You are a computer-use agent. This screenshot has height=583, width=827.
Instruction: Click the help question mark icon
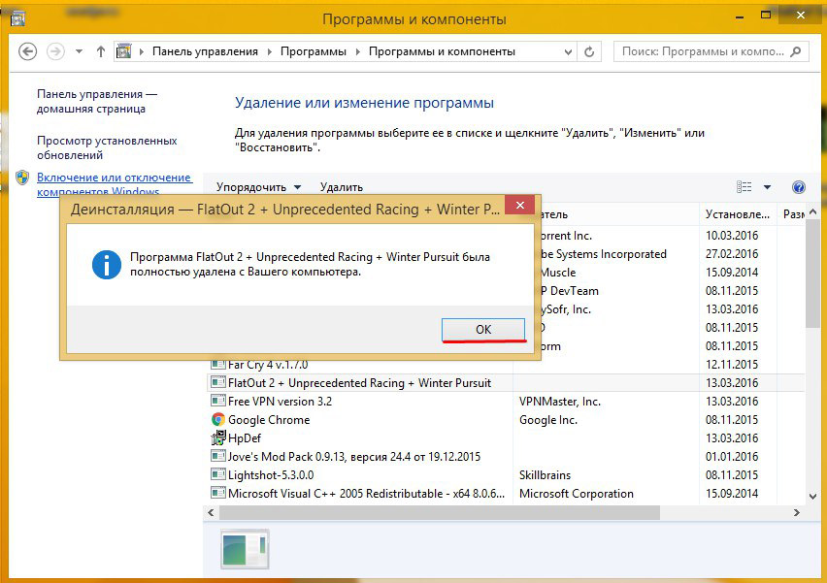799,187
